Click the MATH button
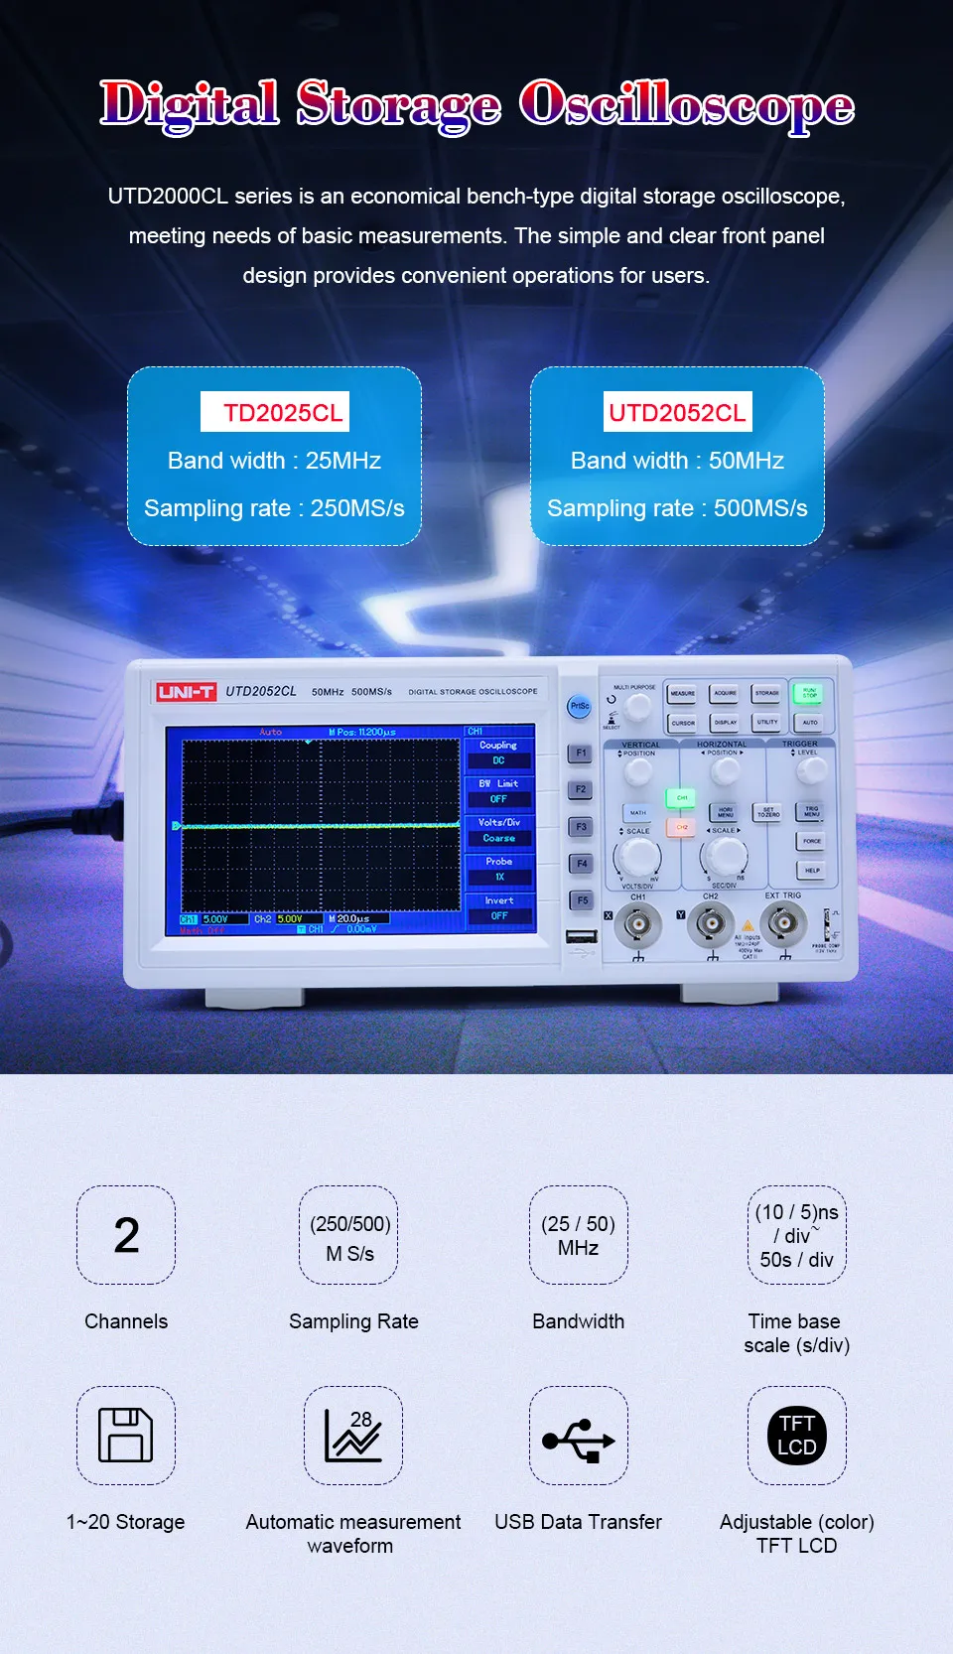The width and height of the screenshot is (953, 1654). point(637,812)
